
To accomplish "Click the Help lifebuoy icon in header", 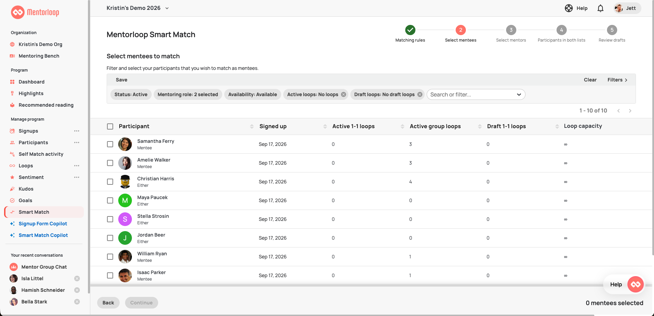I will 569,8.
